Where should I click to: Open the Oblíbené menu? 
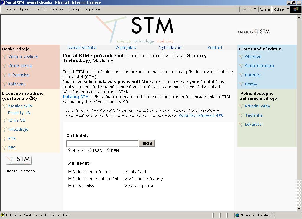click(x=58, y=9)
